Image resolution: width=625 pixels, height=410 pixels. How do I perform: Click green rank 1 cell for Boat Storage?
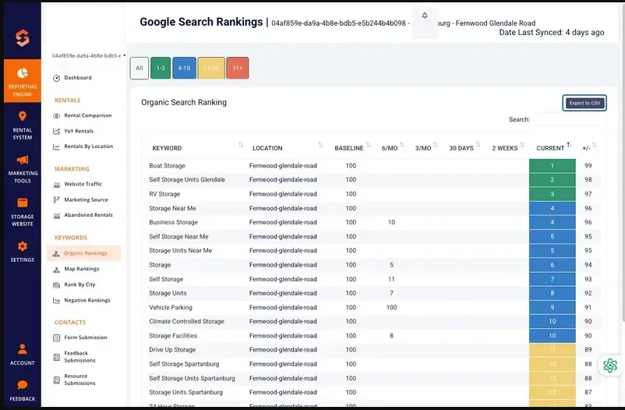pyautogui.click(x=552, y=166)
